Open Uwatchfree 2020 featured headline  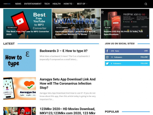[75, 33]
